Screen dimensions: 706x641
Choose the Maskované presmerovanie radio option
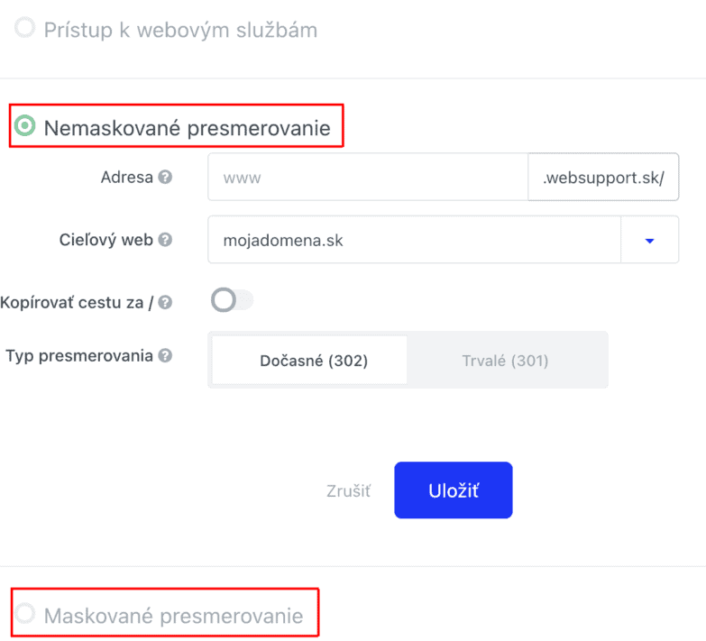[24, 613]
